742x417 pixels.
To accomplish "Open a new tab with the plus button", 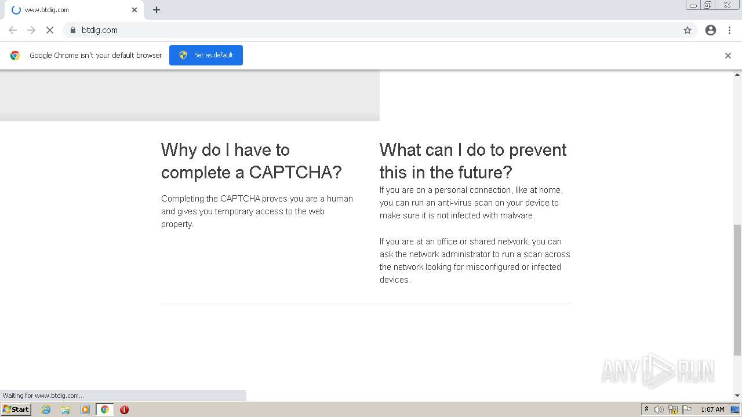I will click(x=157, y=10).
